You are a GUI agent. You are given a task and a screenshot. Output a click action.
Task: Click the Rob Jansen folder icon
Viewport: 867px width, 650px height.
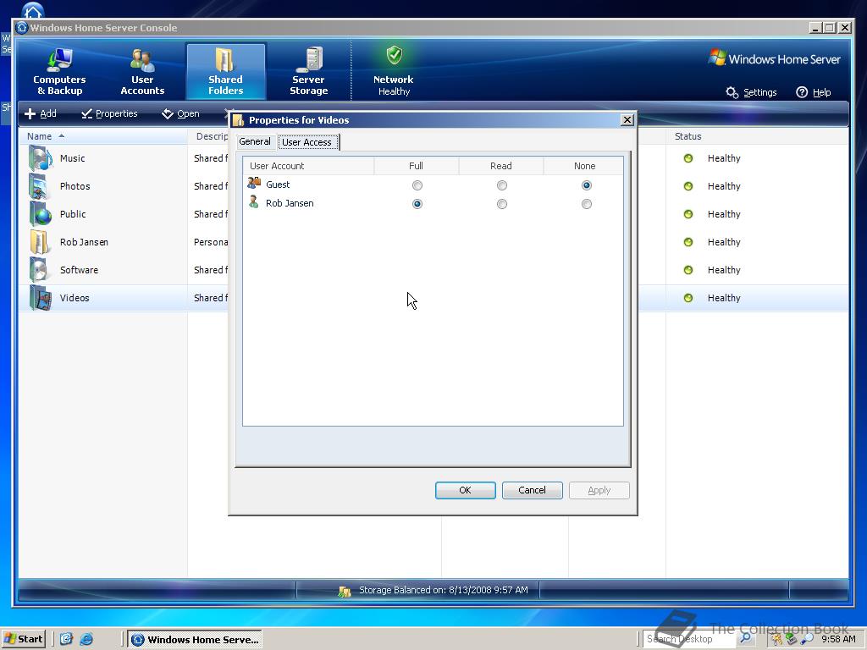[41, 242]
